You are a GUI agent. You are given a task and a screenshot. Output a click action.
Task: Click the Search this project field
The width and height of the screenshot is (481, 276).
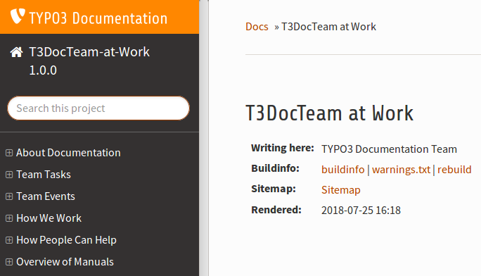pyautogui.click(x=98, y=108)
